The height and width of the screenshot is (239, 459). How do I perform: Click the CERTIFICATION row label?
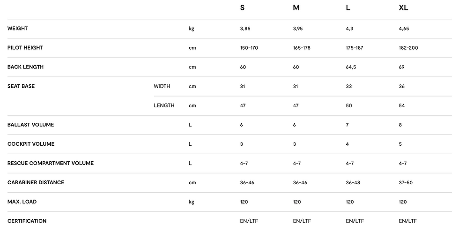click(x=27, y=221)
